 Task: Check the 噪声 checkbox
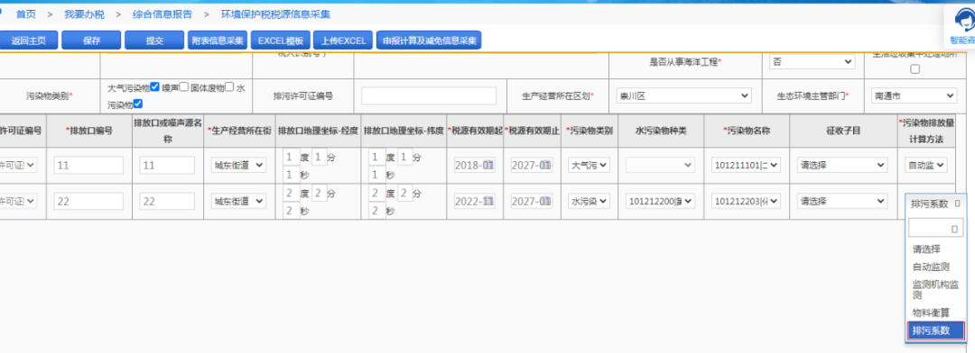184,87
